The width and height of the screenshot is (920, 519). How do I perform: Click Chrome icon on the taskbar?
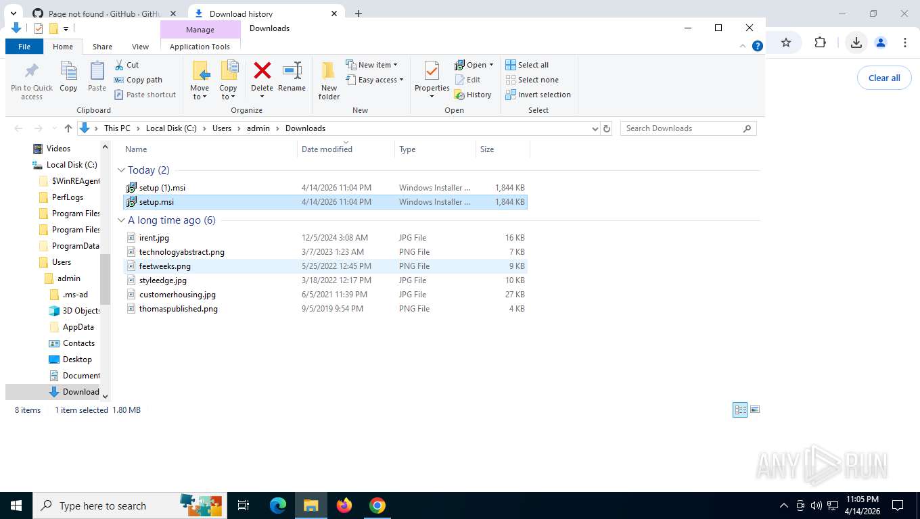coord(377,505)
